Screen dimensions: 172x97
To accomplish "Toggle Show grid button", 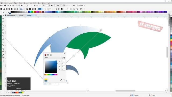I will point(58,5).
